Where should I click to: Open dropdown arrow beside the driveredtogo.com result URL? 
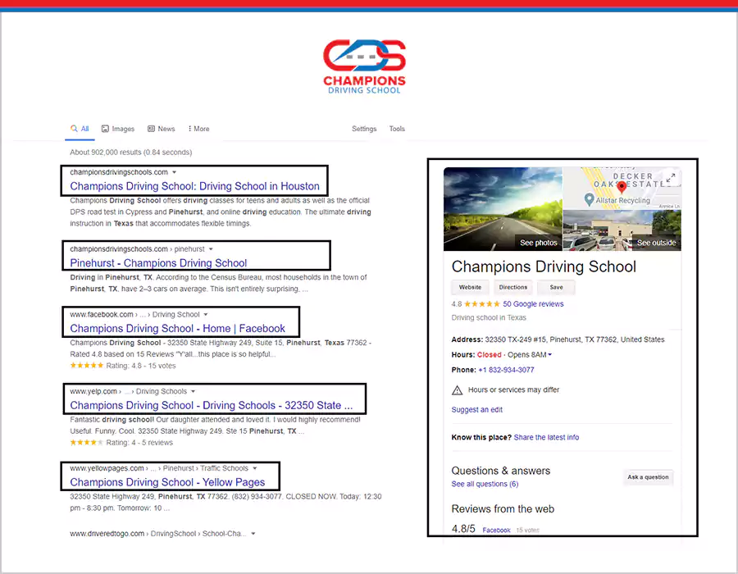click(253, 534)
